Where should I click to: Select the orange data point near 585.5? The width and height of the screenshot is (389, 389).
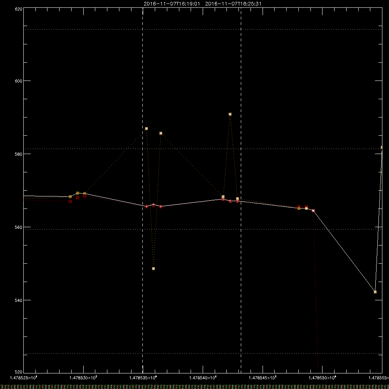pyautogui.click(x=161, y=133)
